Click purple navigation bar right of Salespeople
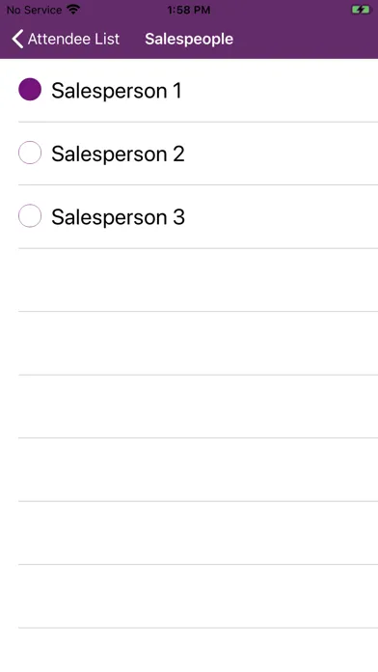The width and height of the screenshot is (378, 672). (306, 39)
